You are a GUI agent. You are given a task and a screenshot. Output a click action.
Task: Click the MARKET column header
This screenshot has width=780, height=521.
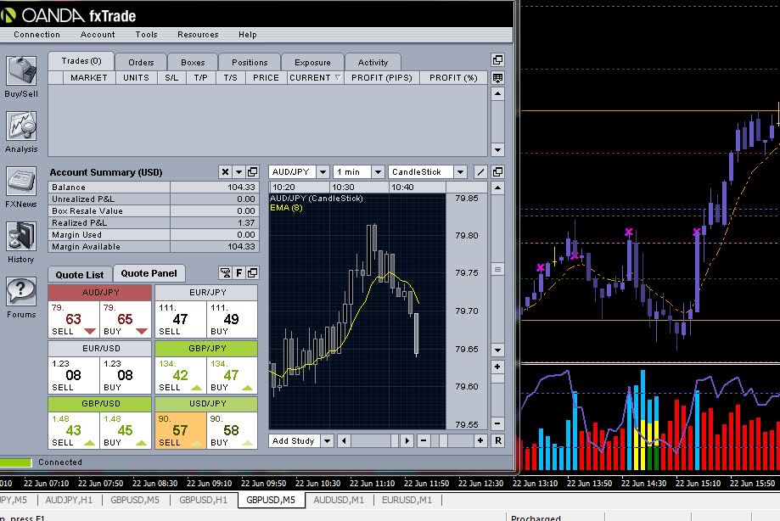click(x=89, y=78)
